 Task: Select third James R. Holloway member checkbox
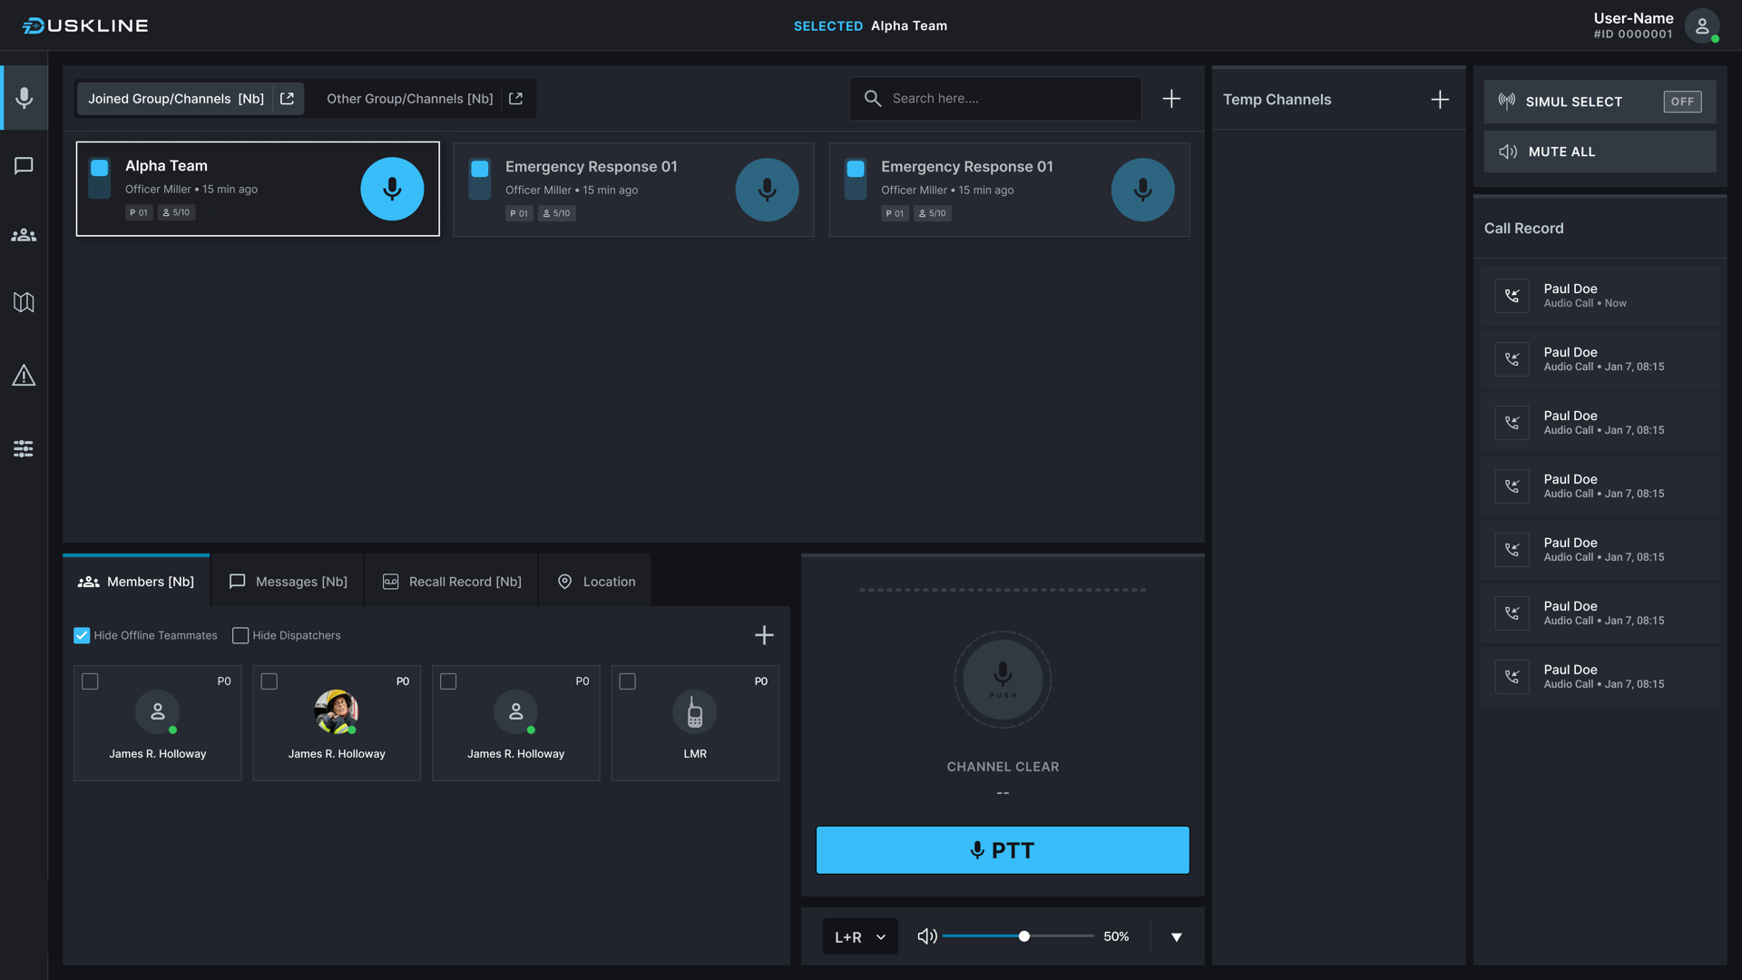click(448, 681)
